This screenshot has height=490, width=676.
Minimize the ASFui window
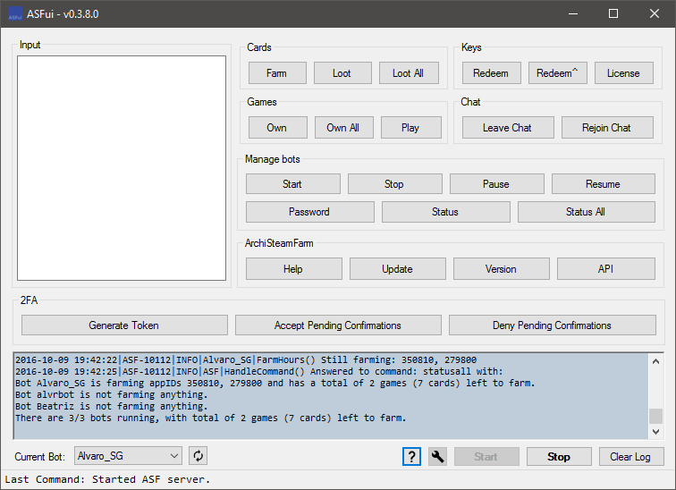573,13
